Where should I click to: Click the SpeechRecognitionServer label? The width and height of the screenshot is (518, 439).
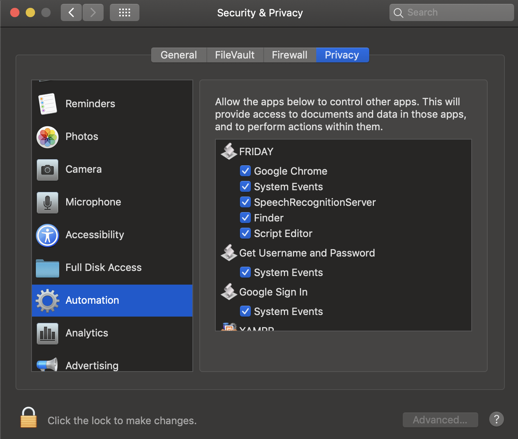pyautogui.click(x=315, y=202)
